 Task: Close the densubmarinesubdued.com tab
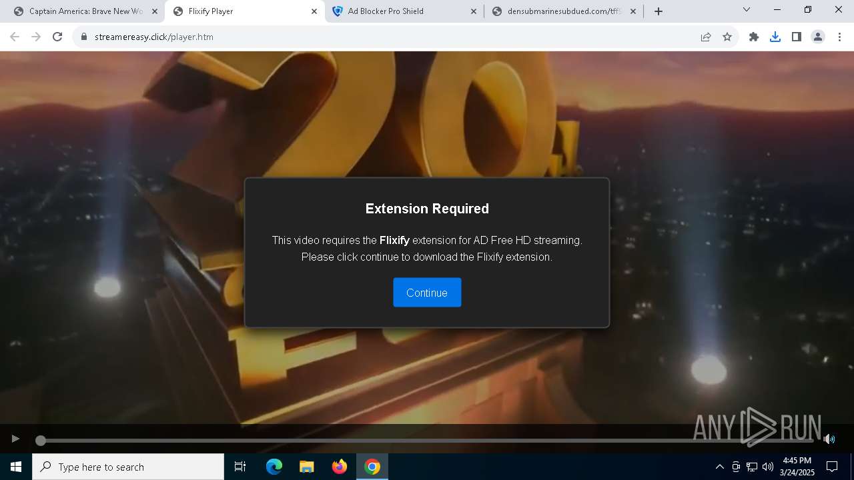tap(633, 11)
